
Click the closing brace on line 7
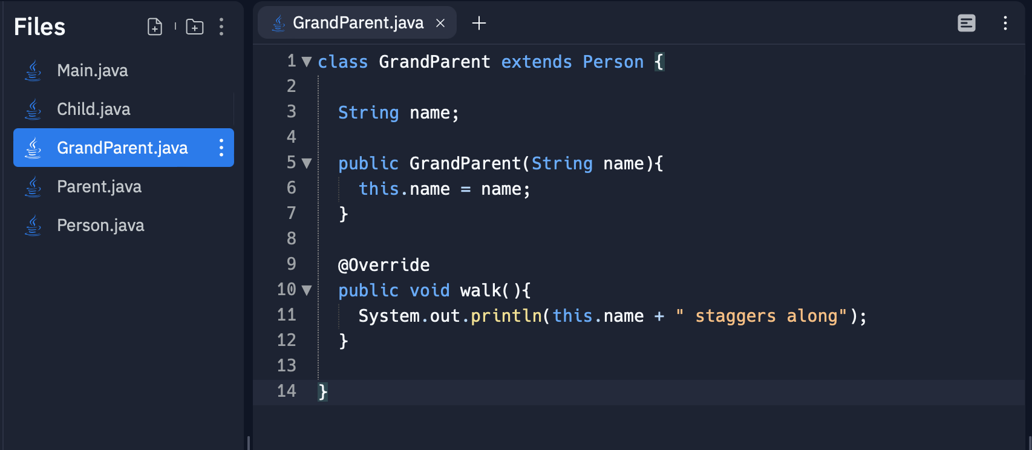point(344,214)
